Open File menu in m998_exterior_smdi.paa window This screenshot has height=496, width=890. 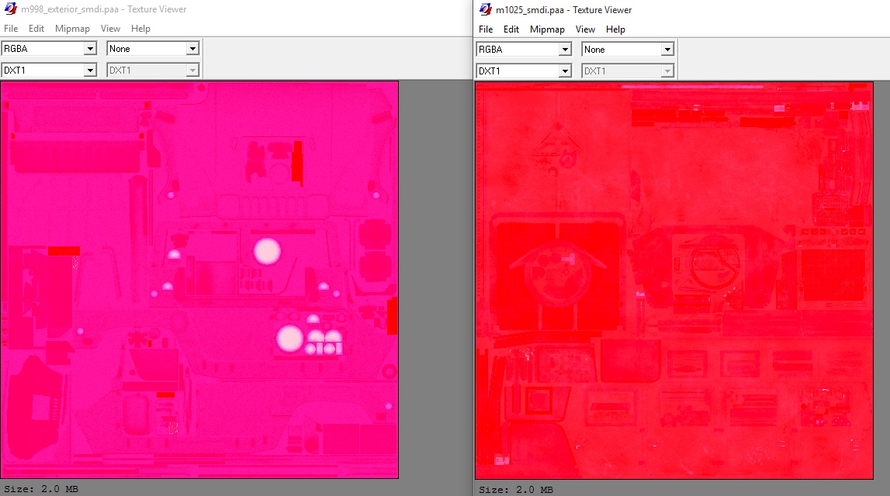[10, 29]
